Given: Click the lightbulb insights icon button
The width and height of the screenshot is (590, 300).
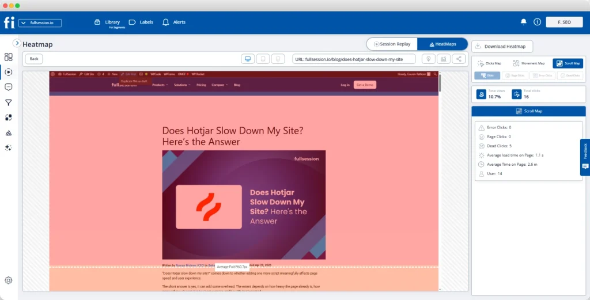Looking at the screenshot, I should (428, 59).
